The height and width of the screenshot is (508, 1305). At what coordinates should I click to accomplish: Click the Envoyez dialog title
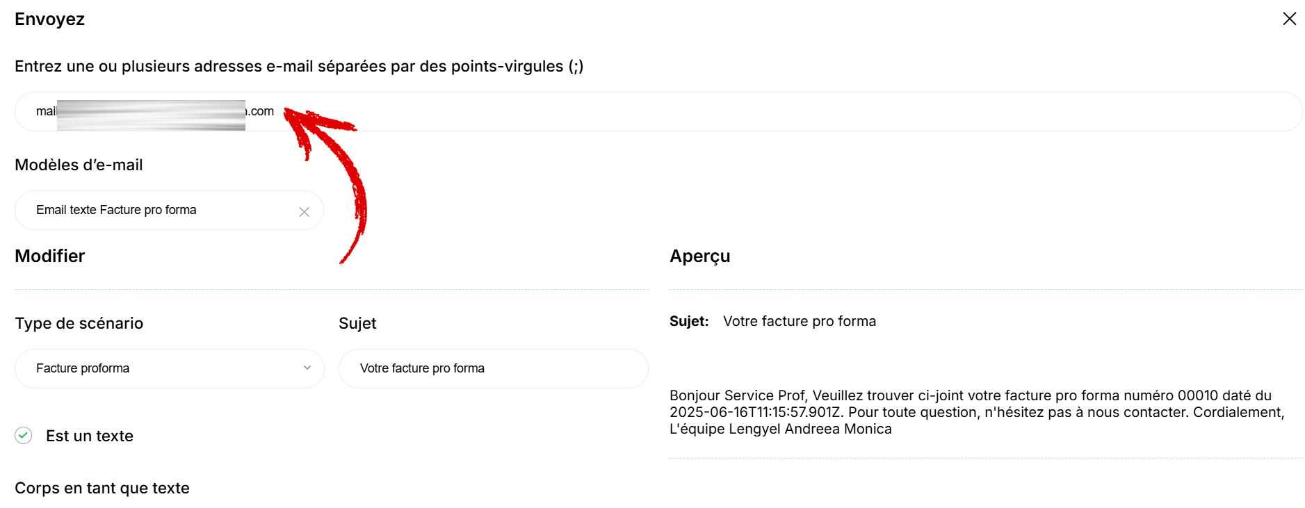49,19
